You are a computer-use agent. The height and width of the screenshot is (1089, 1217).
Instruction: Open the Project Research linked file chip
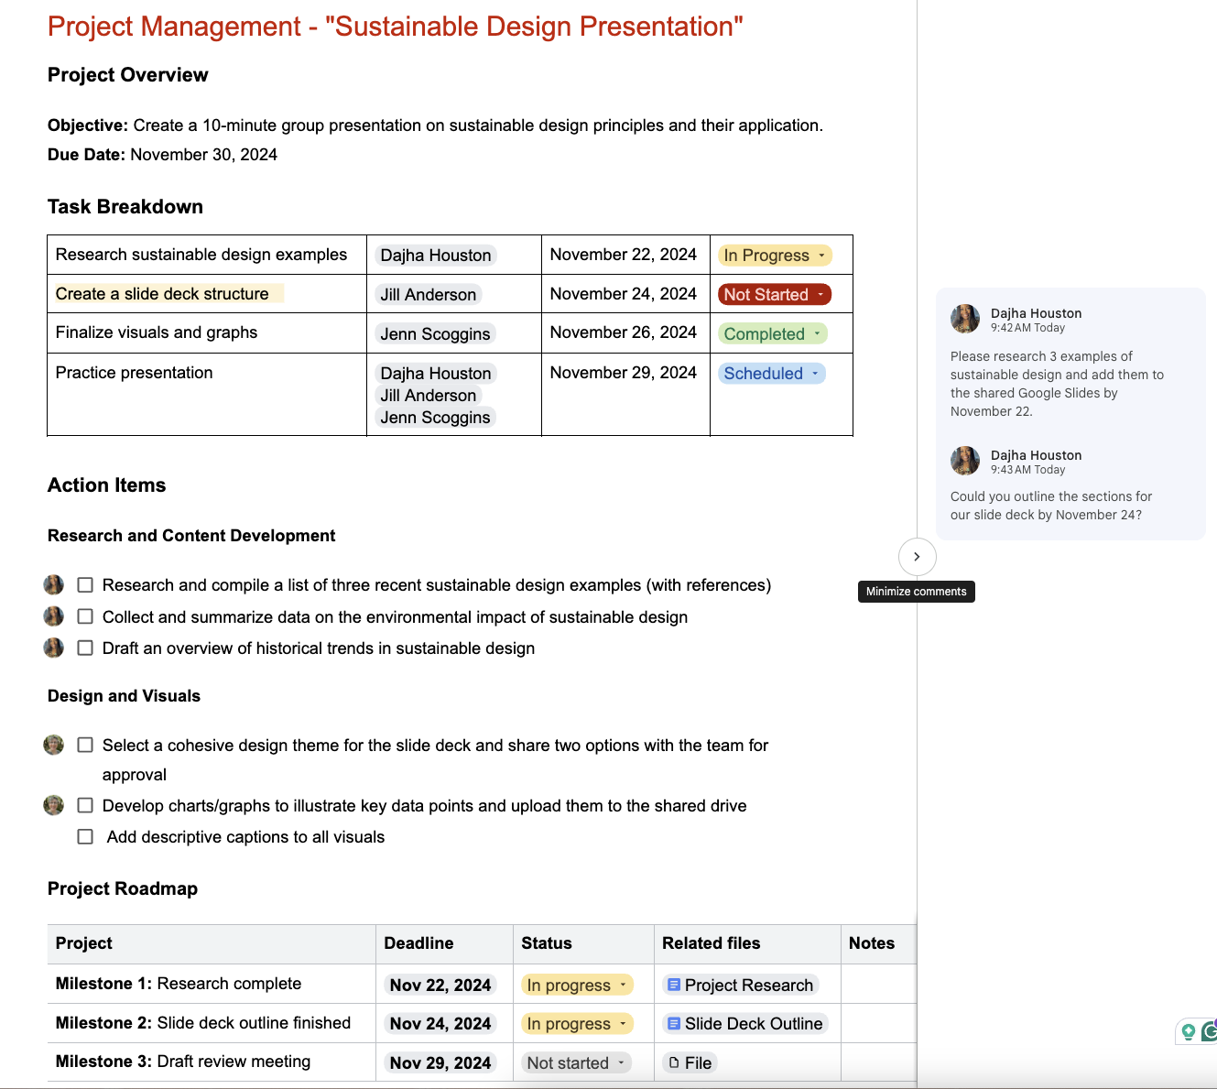740,985
